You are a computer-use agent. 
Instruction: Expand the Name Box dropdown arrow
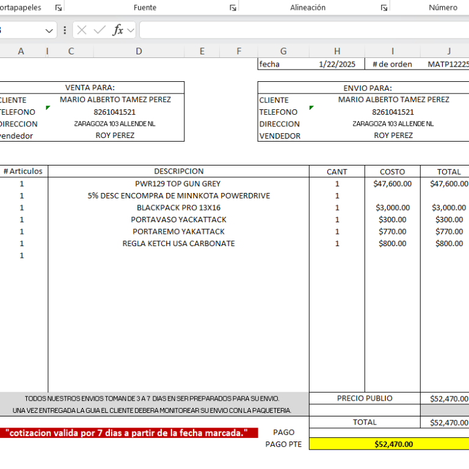(x=49, y=31)
